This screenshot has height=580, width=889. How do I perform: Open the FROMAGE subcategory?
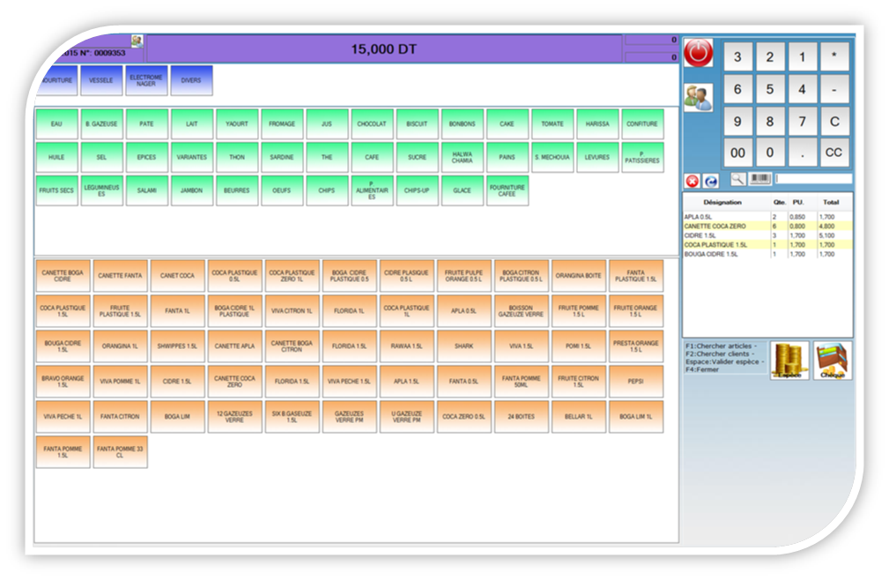click(x=282, y=124)
